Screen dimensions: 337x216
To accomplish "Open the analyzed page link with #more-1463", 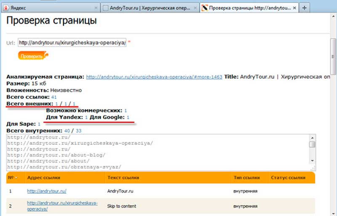I will point(154,77).
